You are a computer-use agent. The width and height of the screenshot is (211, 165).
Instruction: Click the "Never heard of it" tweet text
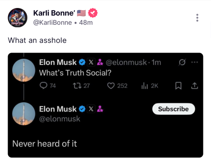pos(45,144)
